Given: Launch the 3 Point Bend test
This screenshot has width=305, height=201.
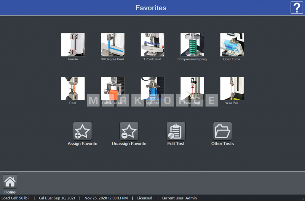Looking at the screenshot, I should (x=152, y=45).
